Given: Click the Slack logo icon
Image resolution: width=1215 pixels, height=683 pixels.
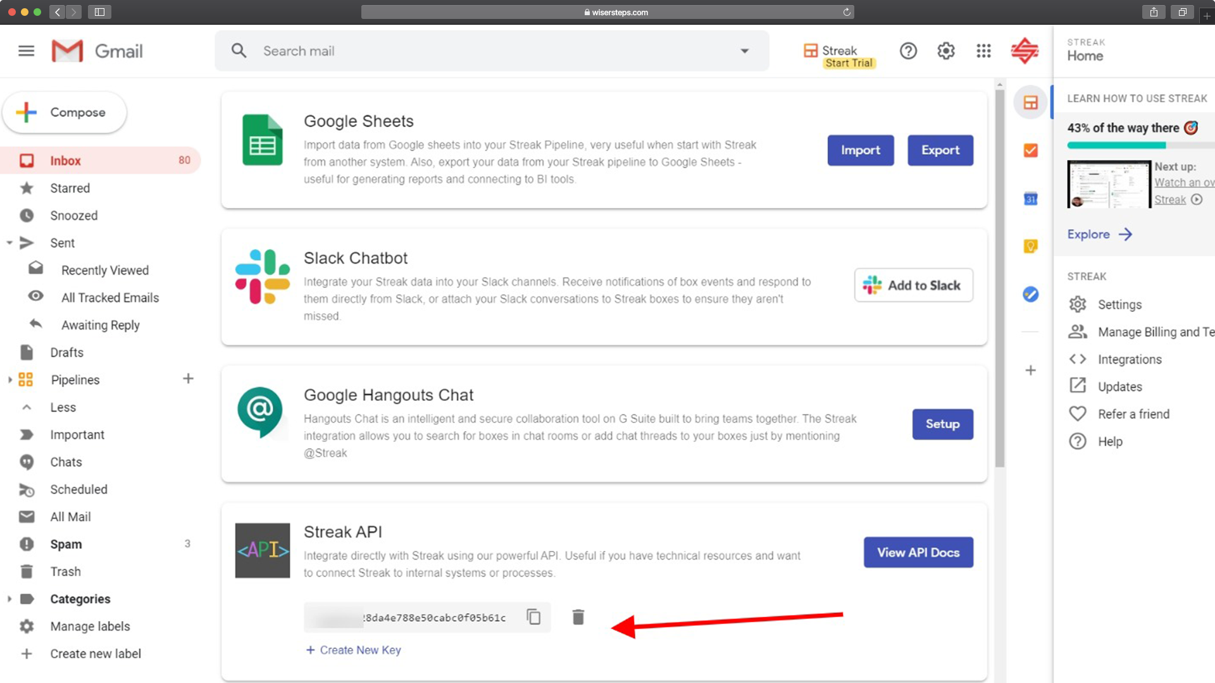Looking at the screenshot, I should tap(263, 276).
